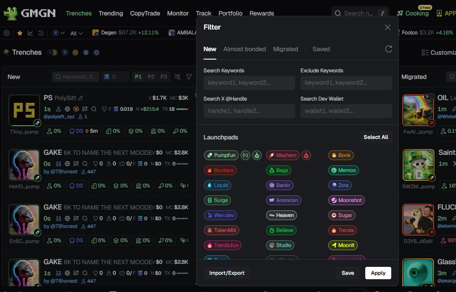Click the Degen ticker item
Screen dimensions: 456x292
click(126, 33)
